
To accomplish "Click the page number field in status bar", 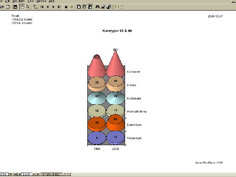I will coord(25,174).
